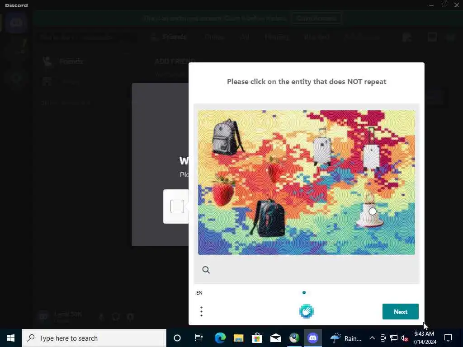Maximize the Discord window
Screen dimensions: 463x347
(x=444, y=5)
